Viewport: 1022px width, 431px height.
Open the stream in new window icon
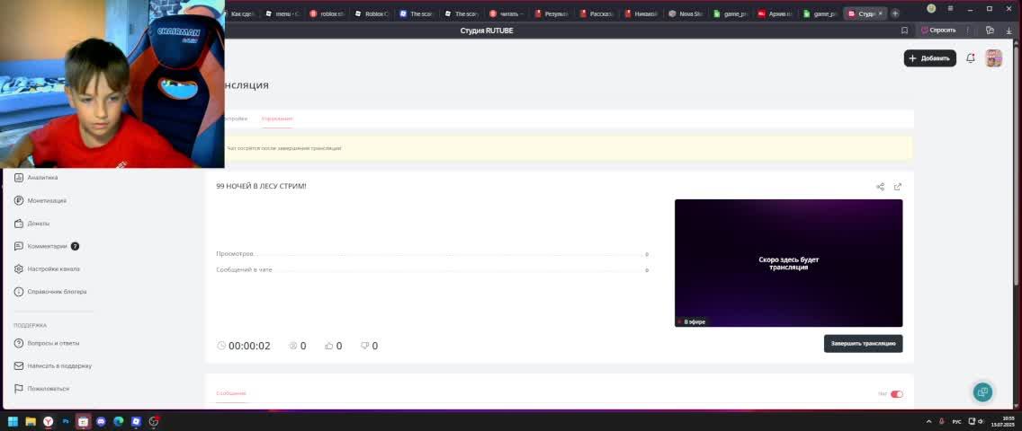point(898,187)
